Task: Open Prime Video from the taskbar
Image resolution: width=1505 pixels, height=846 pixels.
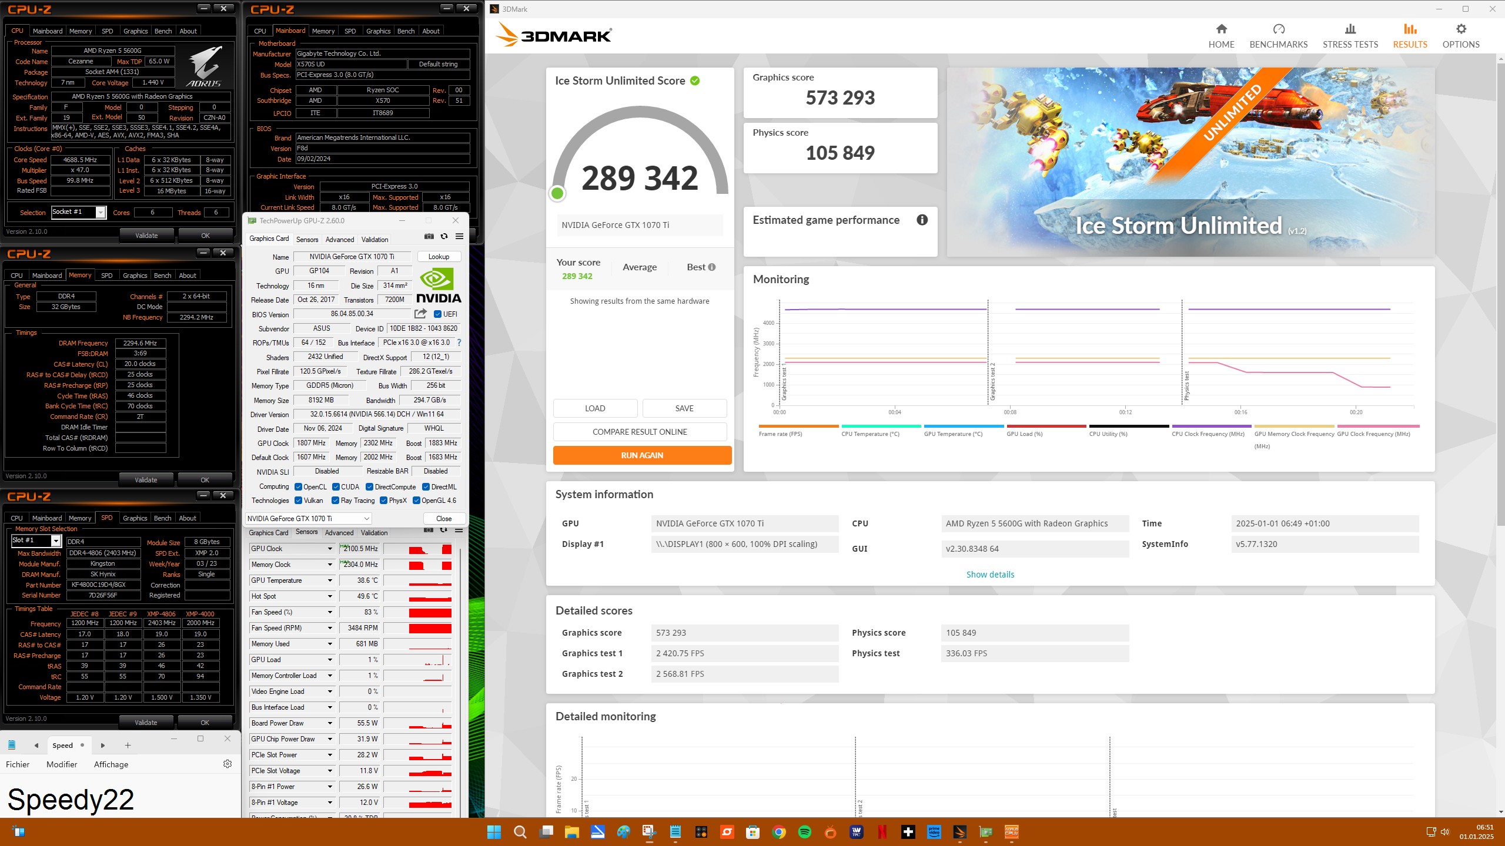Action: point(934,832)
